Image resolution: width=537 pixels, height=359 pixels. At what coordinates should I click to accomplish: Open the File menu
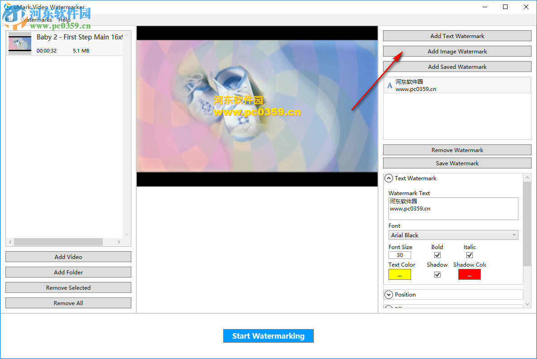point(10,19)
